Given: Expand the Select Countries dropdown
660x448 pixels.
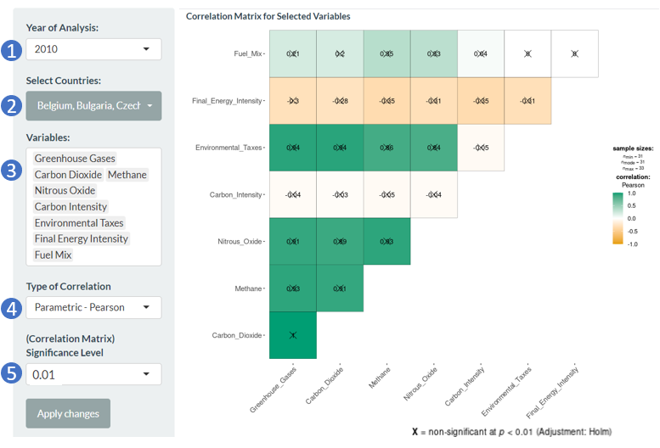Looking at the screenshot, I should tap(93, 106).
